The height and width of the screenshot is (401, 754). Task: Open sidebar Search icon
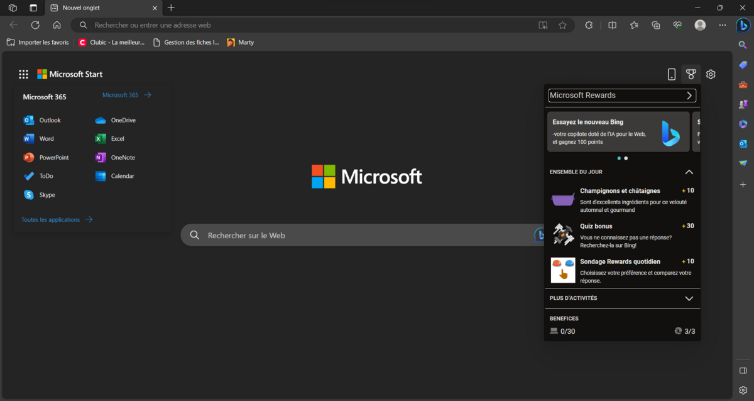click(743, 45)
